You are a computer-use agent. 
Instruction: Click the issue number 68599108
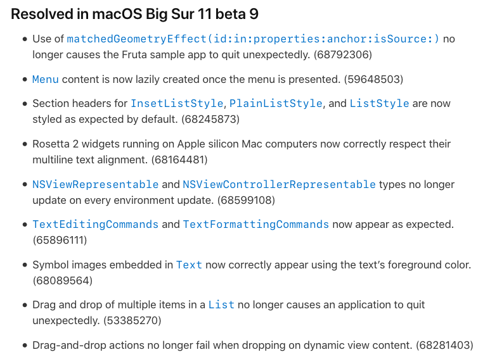point(246,200)
